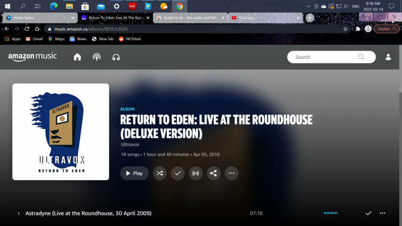
Task: Open the Windows Start menu
Action: [7, 6]
